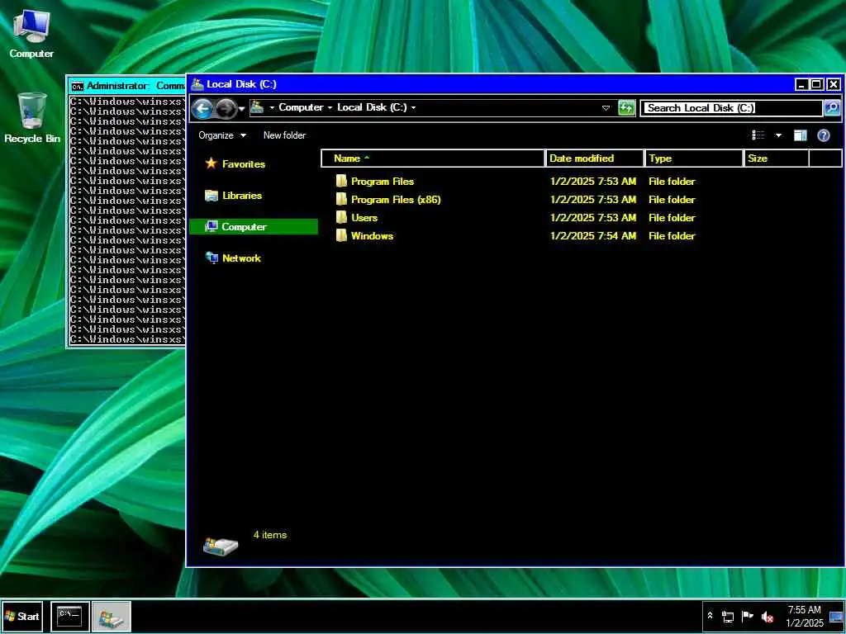Image resolution: width=846 pixels, height=634 pixels.
Task: Click the Back navigation arrow in Explorer
Action: (202, 109)
